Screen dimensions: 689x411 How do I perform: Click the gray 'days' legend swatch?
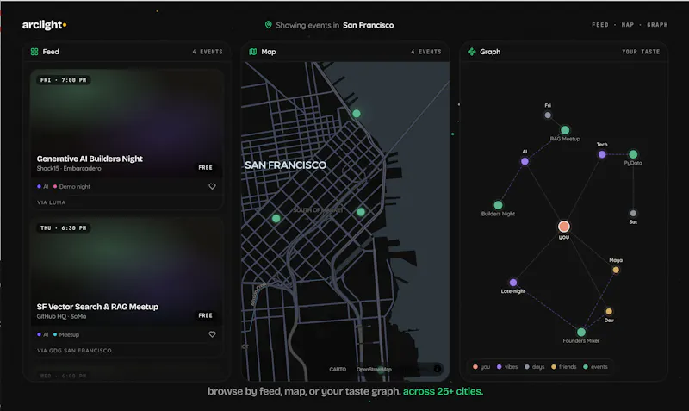pos(526,366)
